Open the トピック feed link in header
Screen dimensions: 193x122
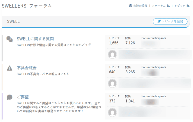click(180, 6)
